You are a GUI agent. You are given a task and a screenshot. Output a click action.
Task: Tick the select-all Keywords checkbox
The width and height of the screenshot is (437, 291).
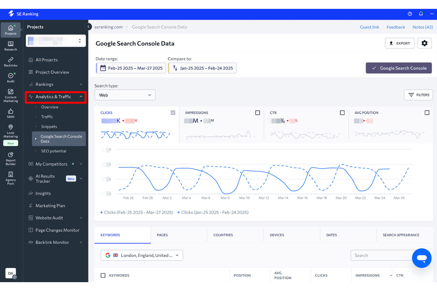(103, 275)
